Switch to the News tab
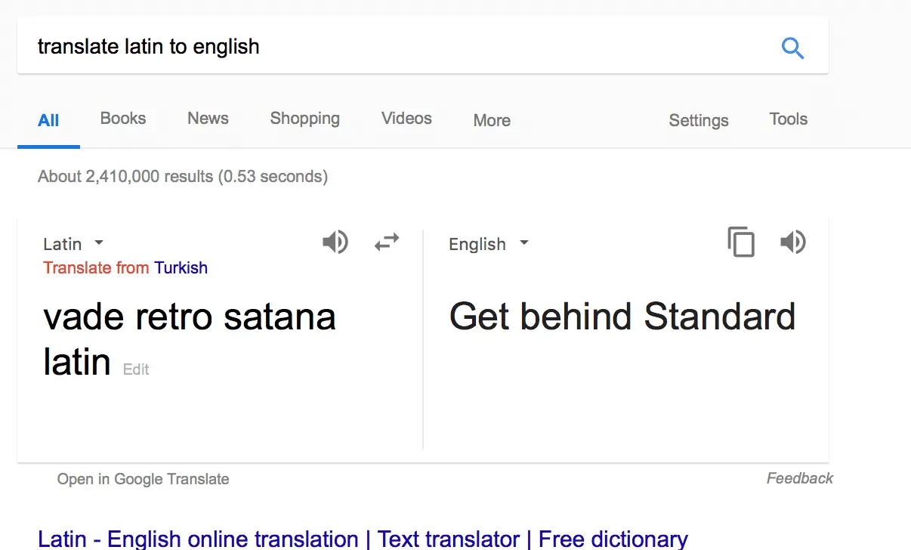The image size is (911, 550). point(208,119)
